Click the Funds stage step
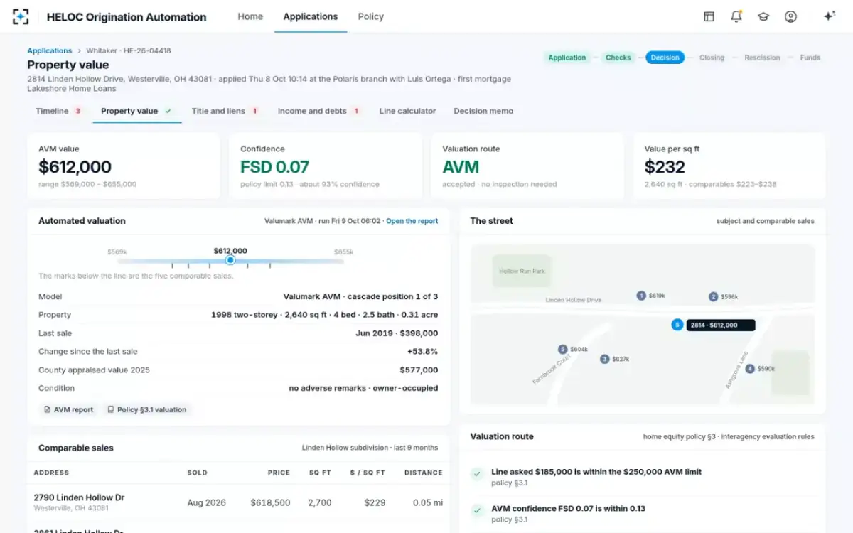The height and width of the screenshot is (533, 853). point(810,58)
